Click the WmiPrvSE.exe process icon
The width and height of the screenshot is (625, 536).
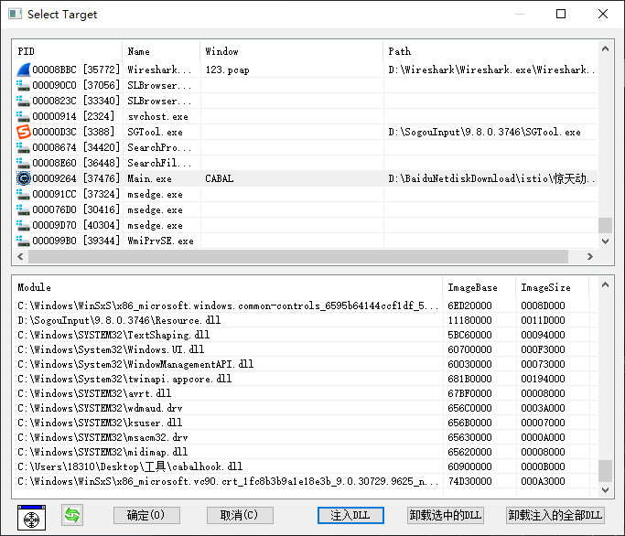point(24,241)
